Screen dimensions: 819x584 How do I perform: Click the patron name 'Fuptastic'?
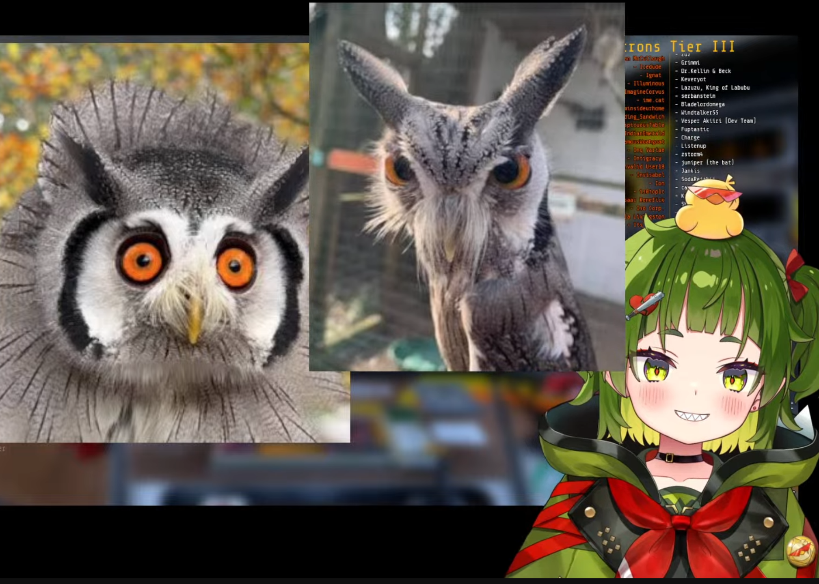[695, 129]
